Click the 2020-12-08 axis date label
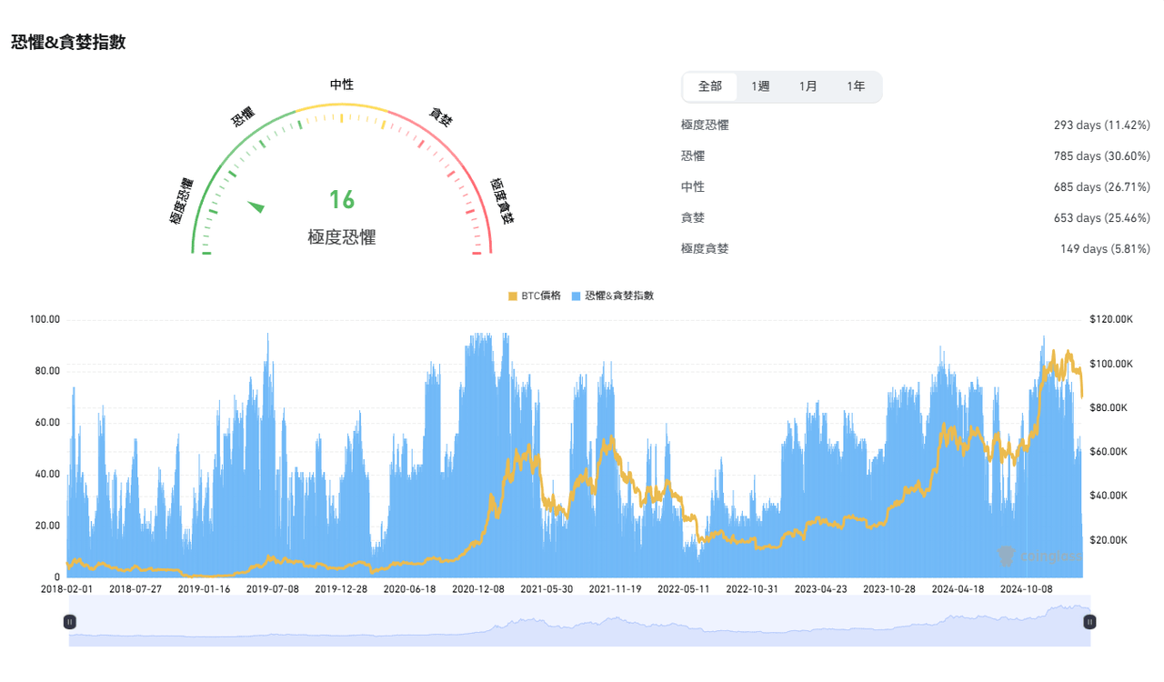Viewport: 1164px width, 682px height. tap(478, 588)
